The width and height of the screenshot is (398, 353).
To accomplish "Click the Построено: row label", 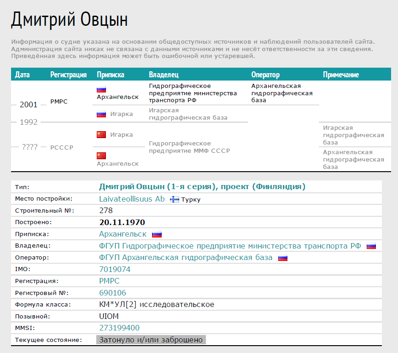I will coord(33,222).
